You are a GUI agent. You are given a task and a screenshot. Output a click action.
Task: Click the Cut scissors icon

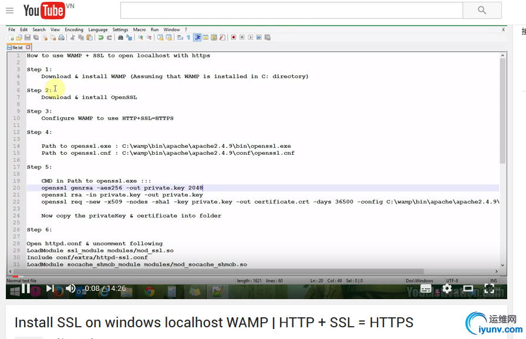click(72, 38)
